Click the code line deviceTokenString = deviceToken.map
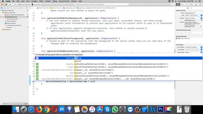203x114 pixels. [70, 82]
